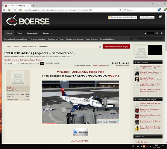This screenshot has width=167, height=149.
Task: Click the forum sitemap tree icon
Action: click(100, 46)
